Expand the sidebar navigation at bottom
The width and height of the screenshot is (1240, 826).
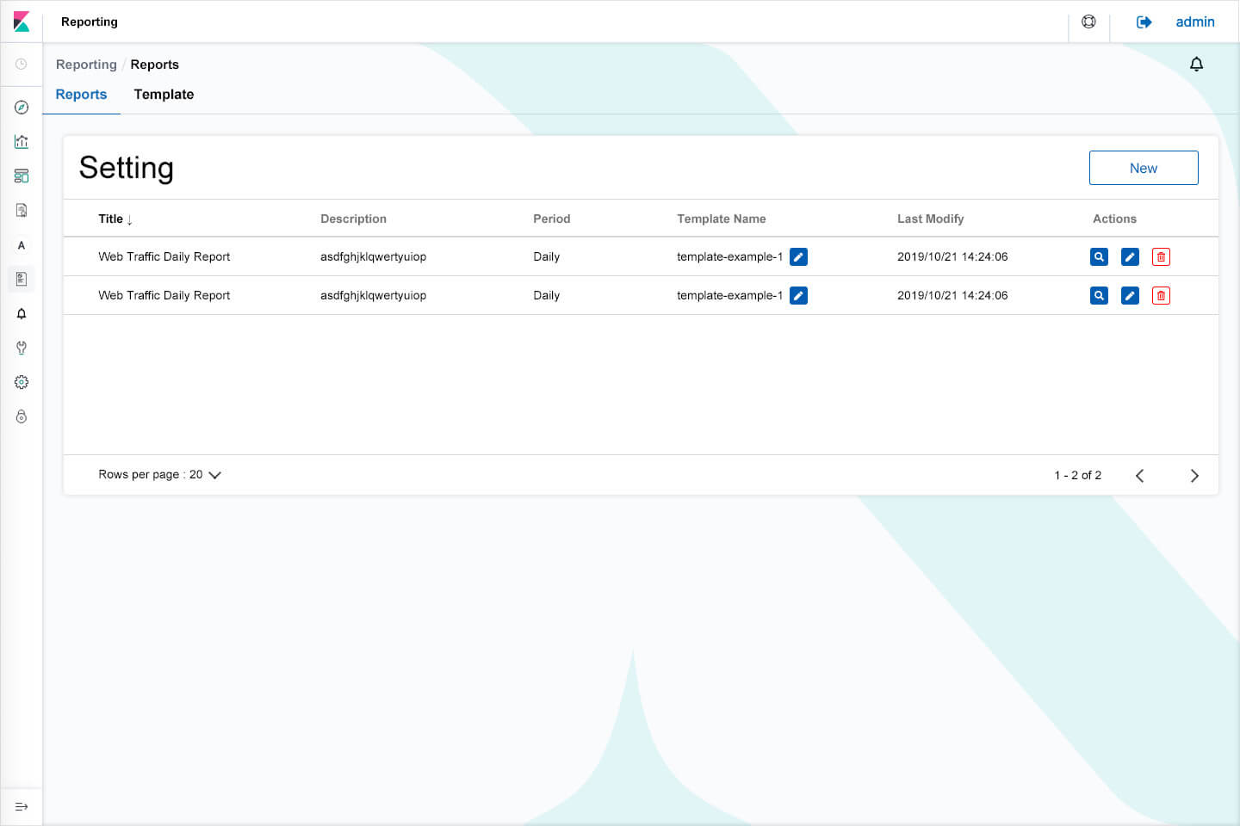coord(22,807)
